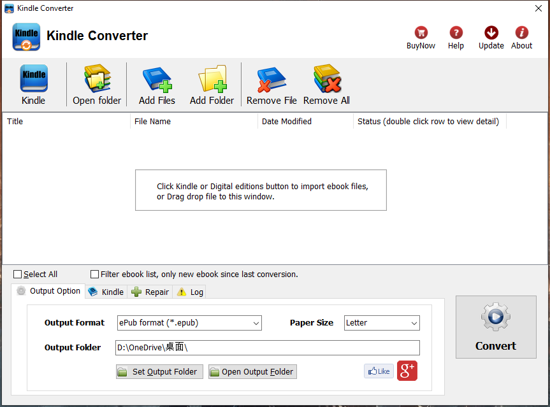Open folder via toolbar icon
The width and height of the screenshot is (550, 407).
[x=97, y=78]
